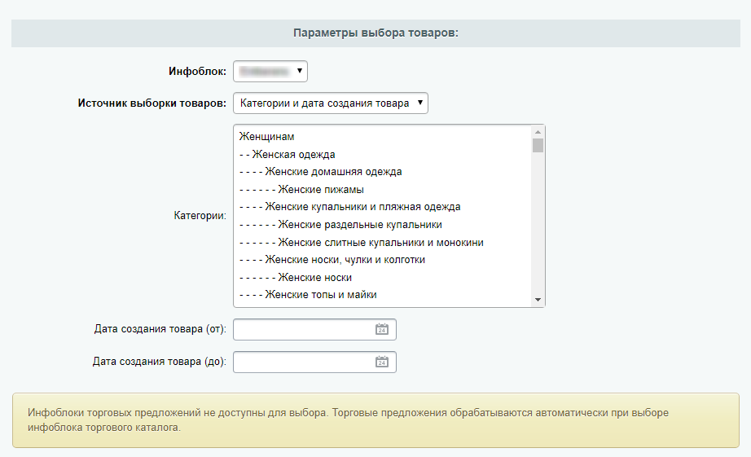Focus the Дата создания товара (до) field
Image resolution: width=751 pixels, height=457 pixels.
coord(301,362)
